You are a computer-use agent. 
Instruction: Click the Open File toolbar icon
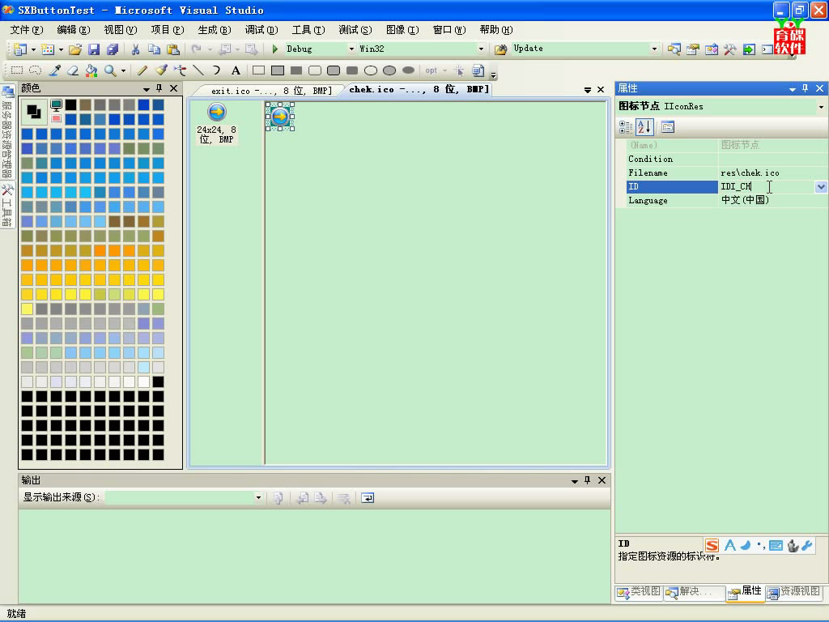(x=75, y=49)
